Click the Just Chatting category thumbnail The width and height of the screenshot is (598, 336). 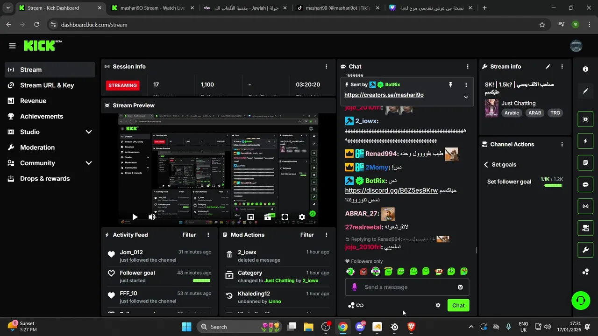tap(491, 108)
